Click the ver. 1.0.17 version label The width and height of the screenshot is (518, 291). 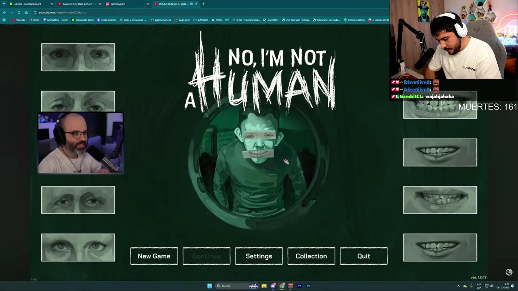pyautogui.click(x=478, y=278)
